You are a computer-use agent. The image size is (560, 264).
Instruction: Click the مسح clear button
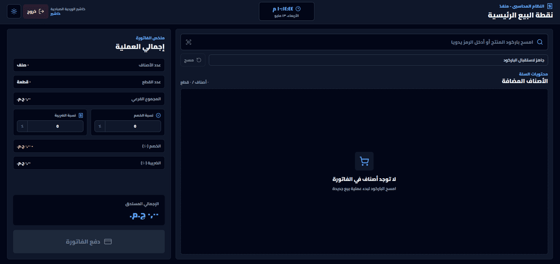pos(193,60)
